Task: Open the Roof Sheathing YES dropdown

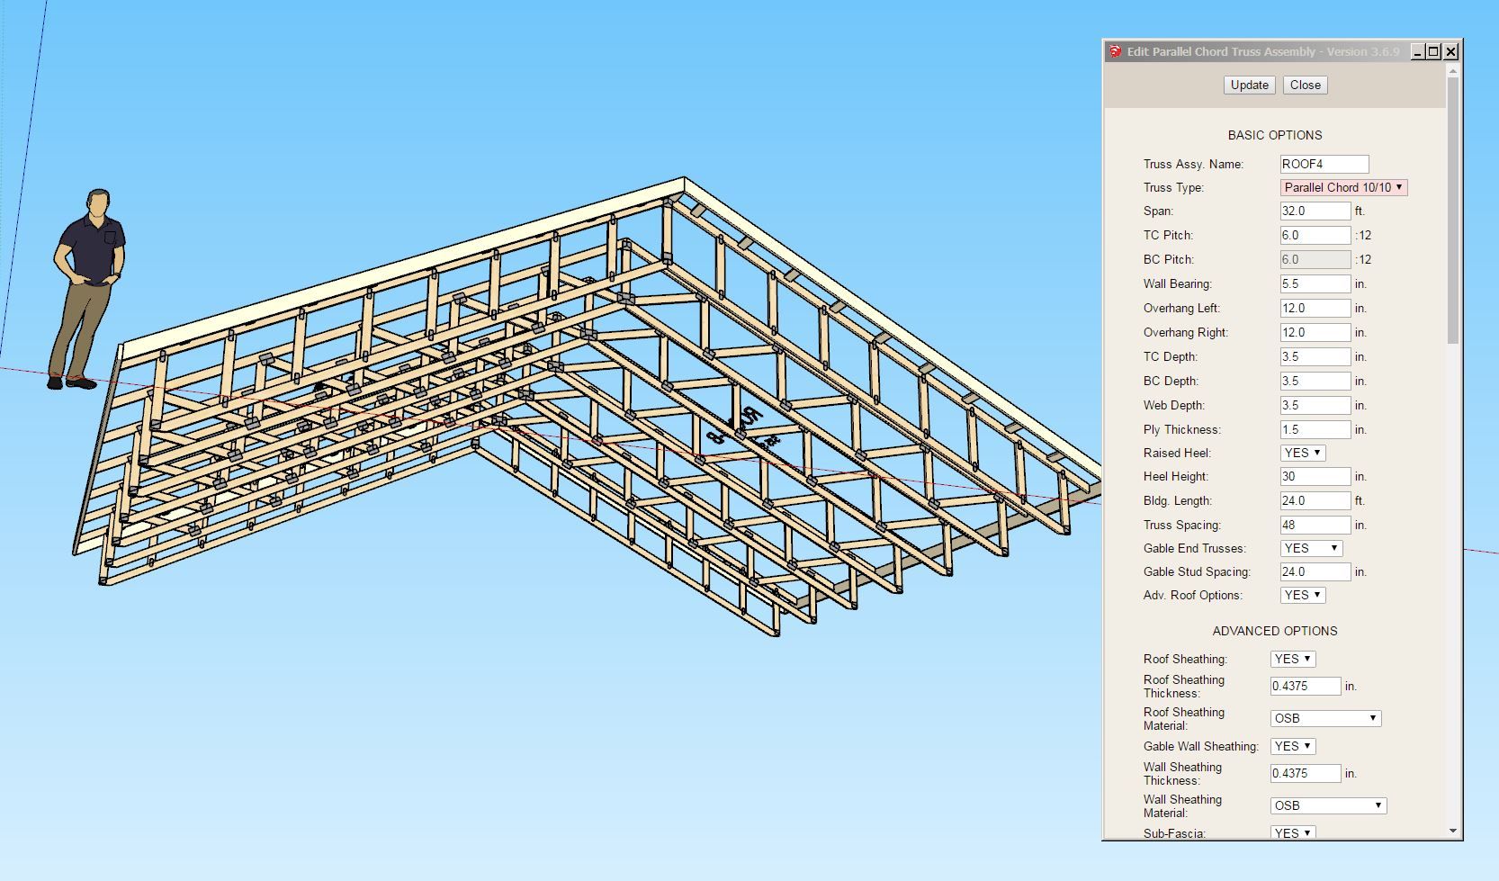Action: coord(1293,659)
